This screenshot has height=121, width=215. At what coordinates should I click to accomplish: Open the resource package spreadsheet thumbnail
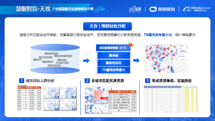(x=171, y=99)
